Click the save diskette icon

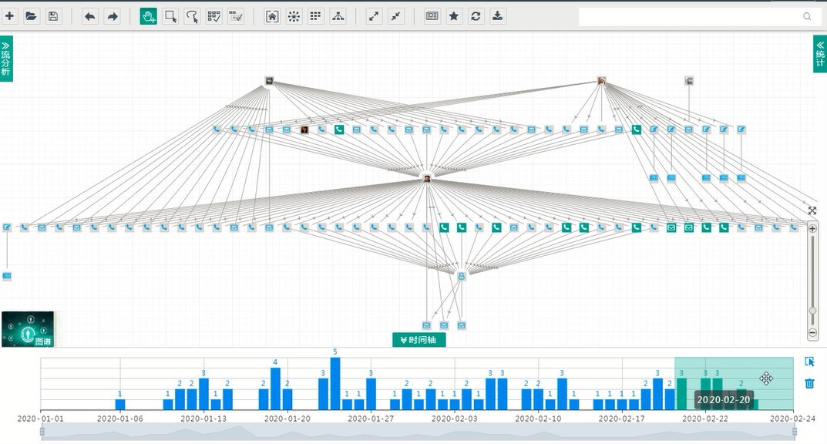tap(53, 16)
